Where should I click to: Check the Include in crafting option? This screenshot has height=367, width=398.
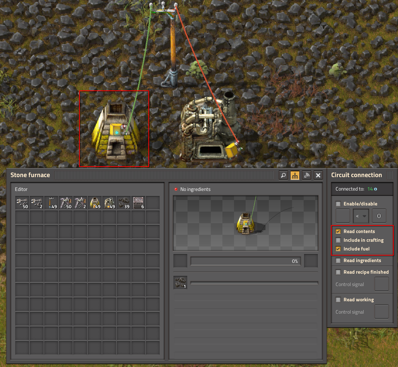click(338, 240)
